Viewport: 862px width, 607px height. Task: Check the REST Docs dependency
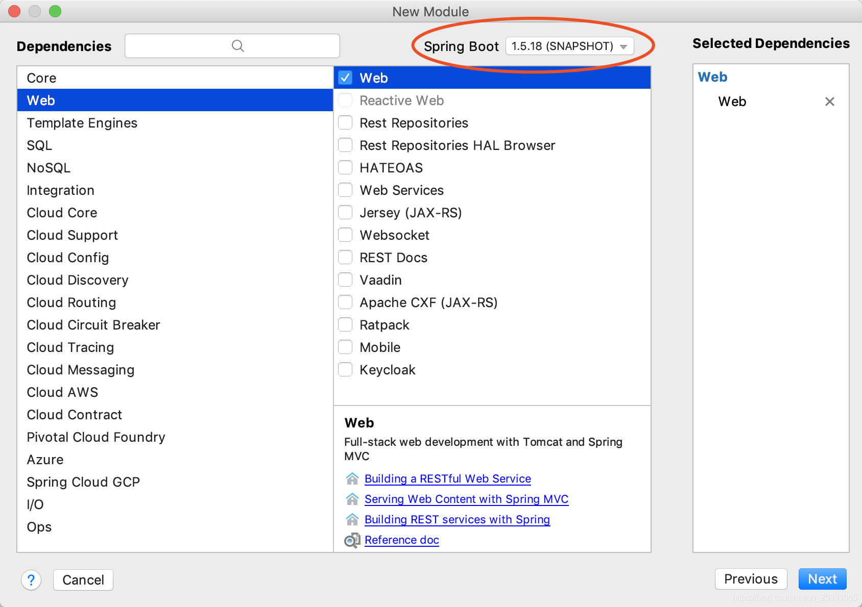346,258
